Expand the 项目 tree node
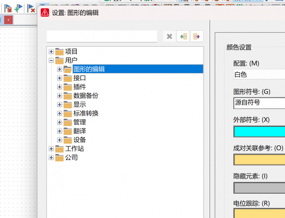Image resolution: width=285 pixels, height=218 pixels. click(x=51, y=52)
